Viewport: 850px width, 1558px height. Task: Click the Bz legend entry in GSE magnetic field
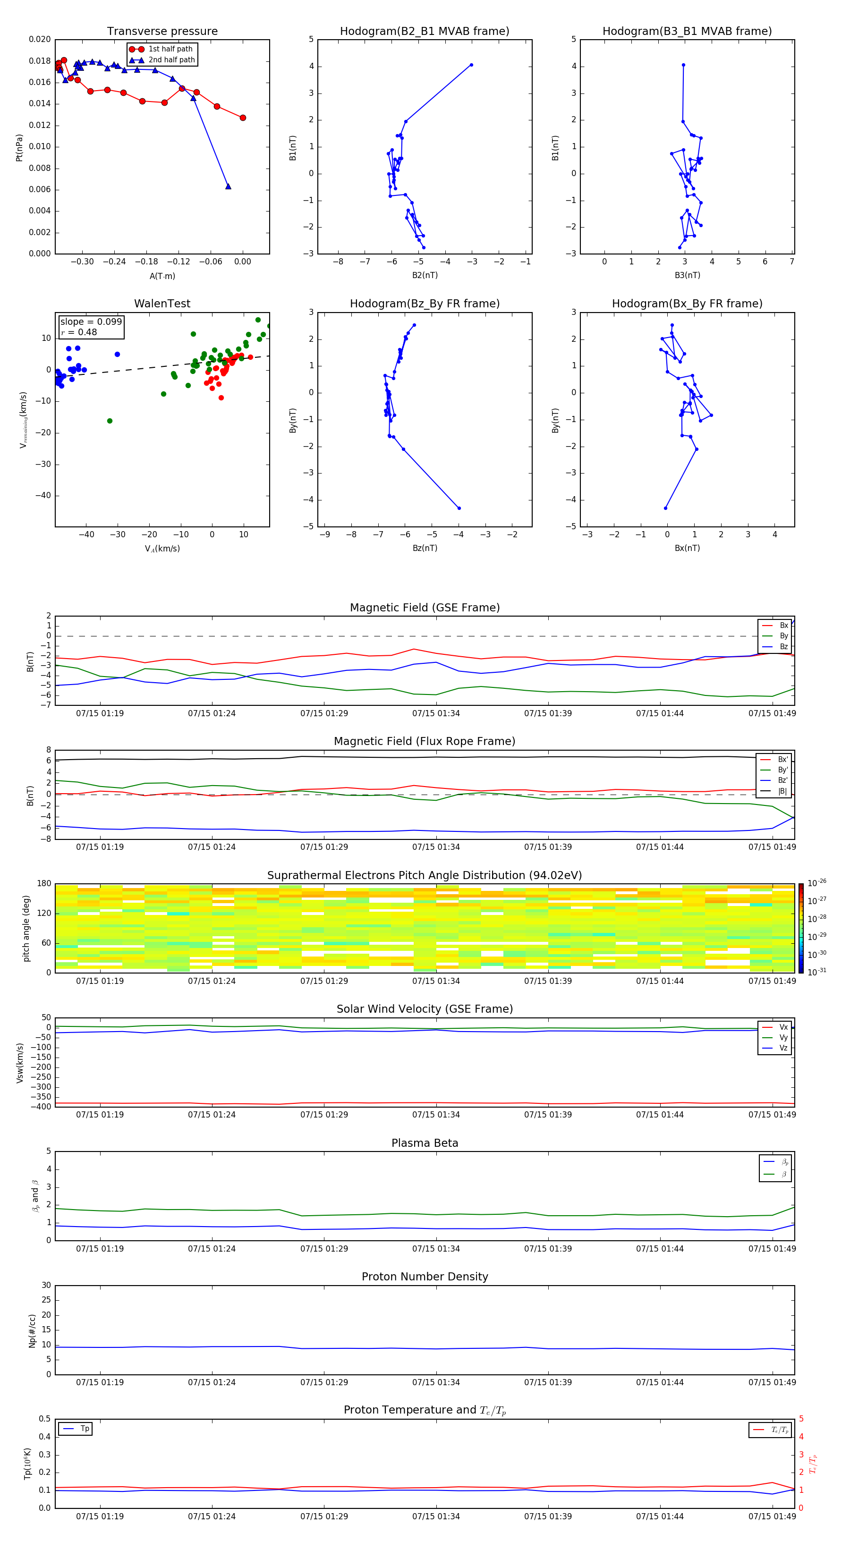(775, 646)
